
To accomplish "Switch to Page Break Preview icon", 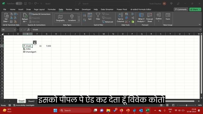I will [x=173, y=105].
